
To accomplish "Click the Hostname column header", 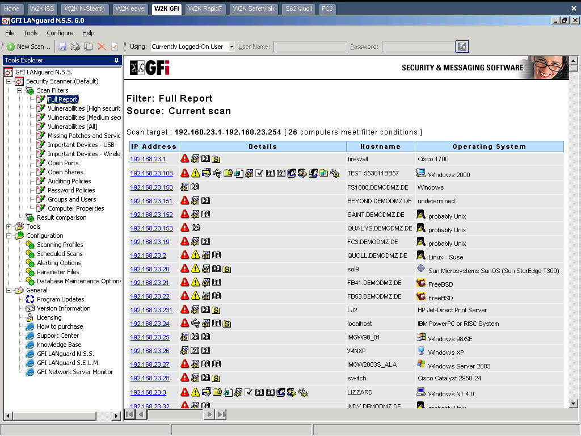I will pos(381,146).
